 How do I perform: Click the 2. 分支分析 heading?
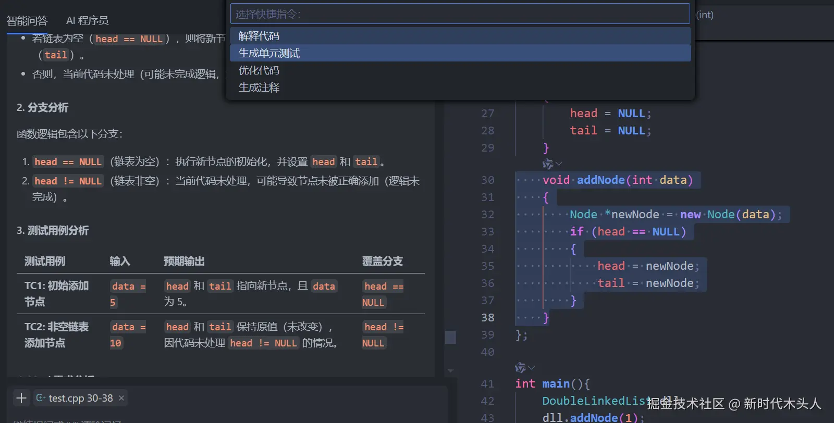pyautogui.click(x=42, y=108)
